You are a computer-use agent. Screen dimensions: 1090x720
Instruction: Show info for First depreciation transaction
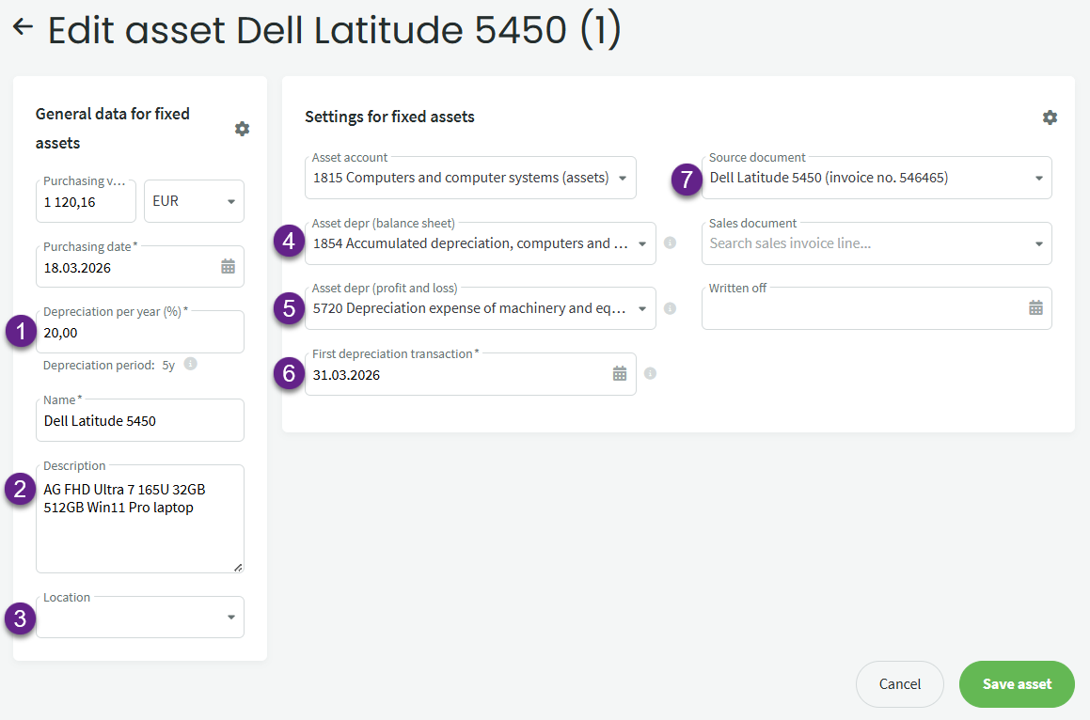tap(650, 374)
